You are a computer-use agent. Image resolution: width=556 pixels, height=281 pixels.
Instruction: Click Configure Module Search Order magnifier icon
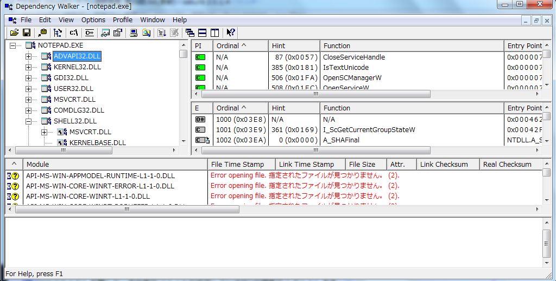(x=146, y=33)
